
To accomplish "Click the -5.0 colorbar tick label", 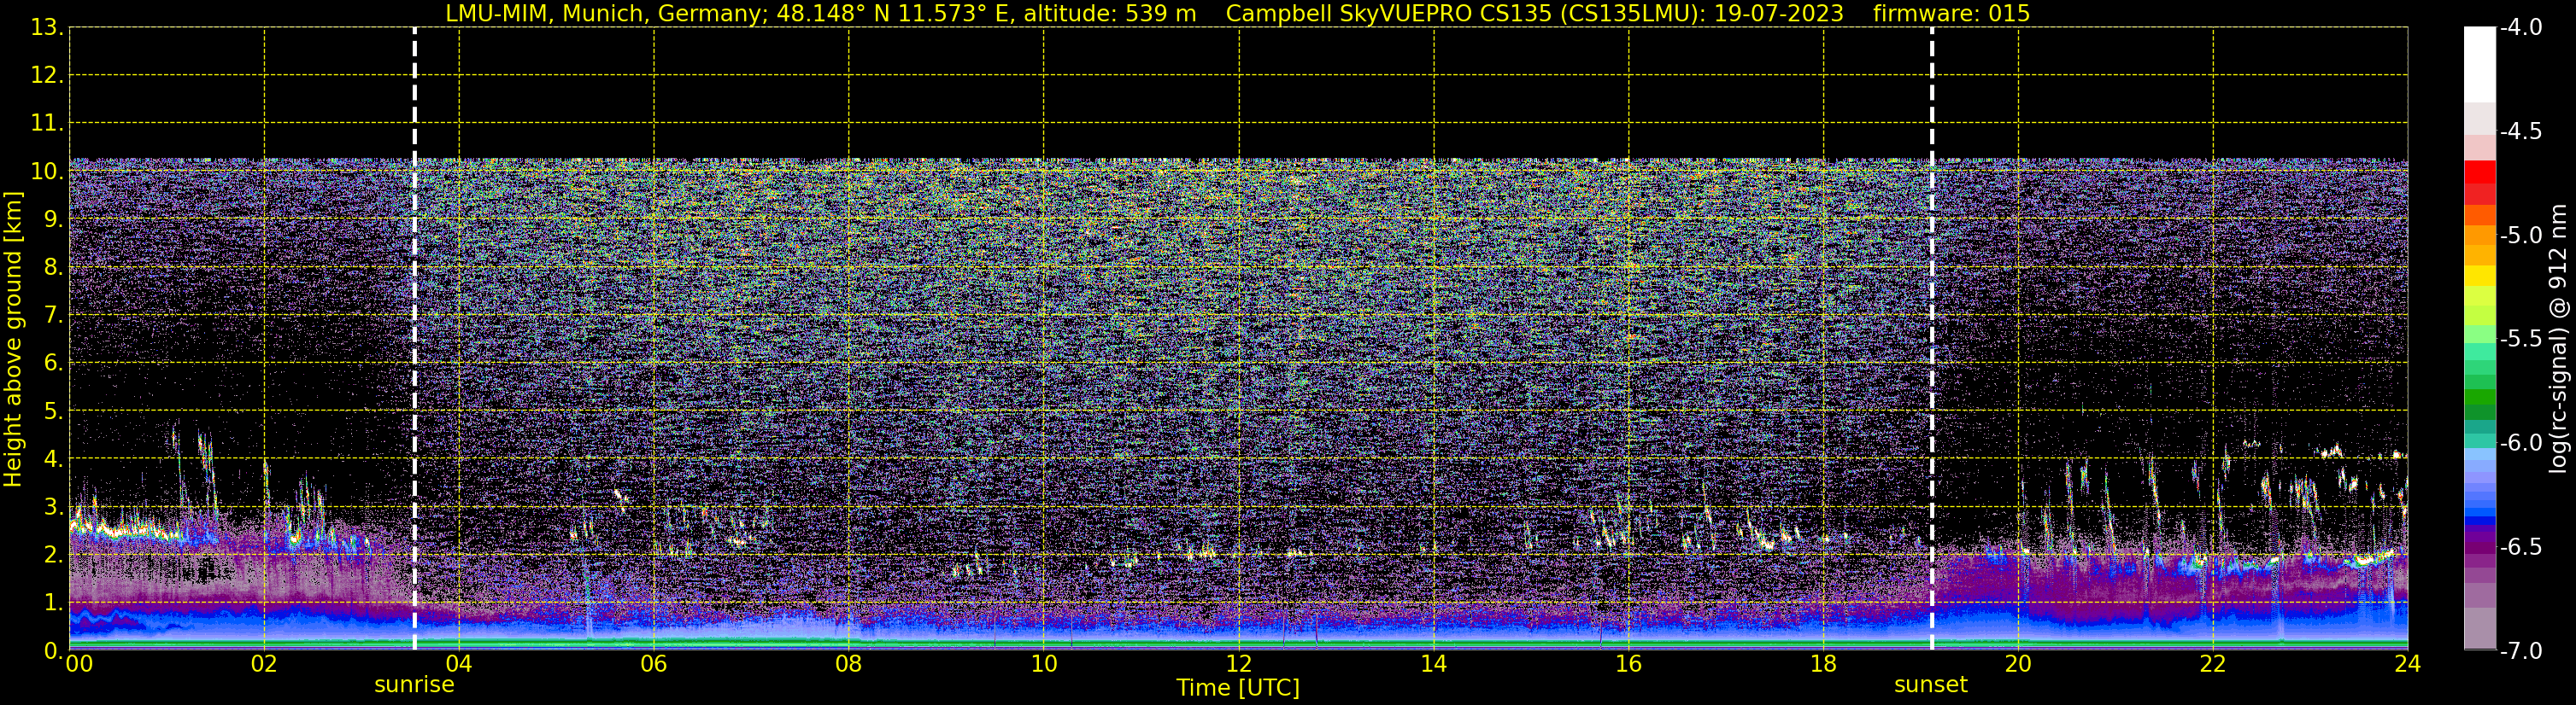I will click(2520, 235).
